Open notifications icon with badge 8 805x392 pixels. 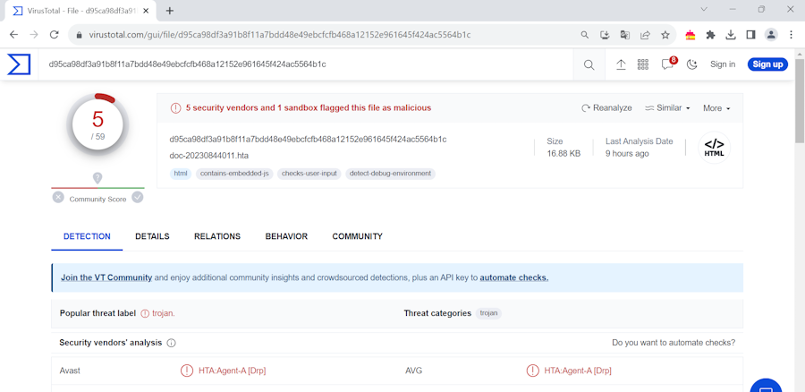click(667, 64)
